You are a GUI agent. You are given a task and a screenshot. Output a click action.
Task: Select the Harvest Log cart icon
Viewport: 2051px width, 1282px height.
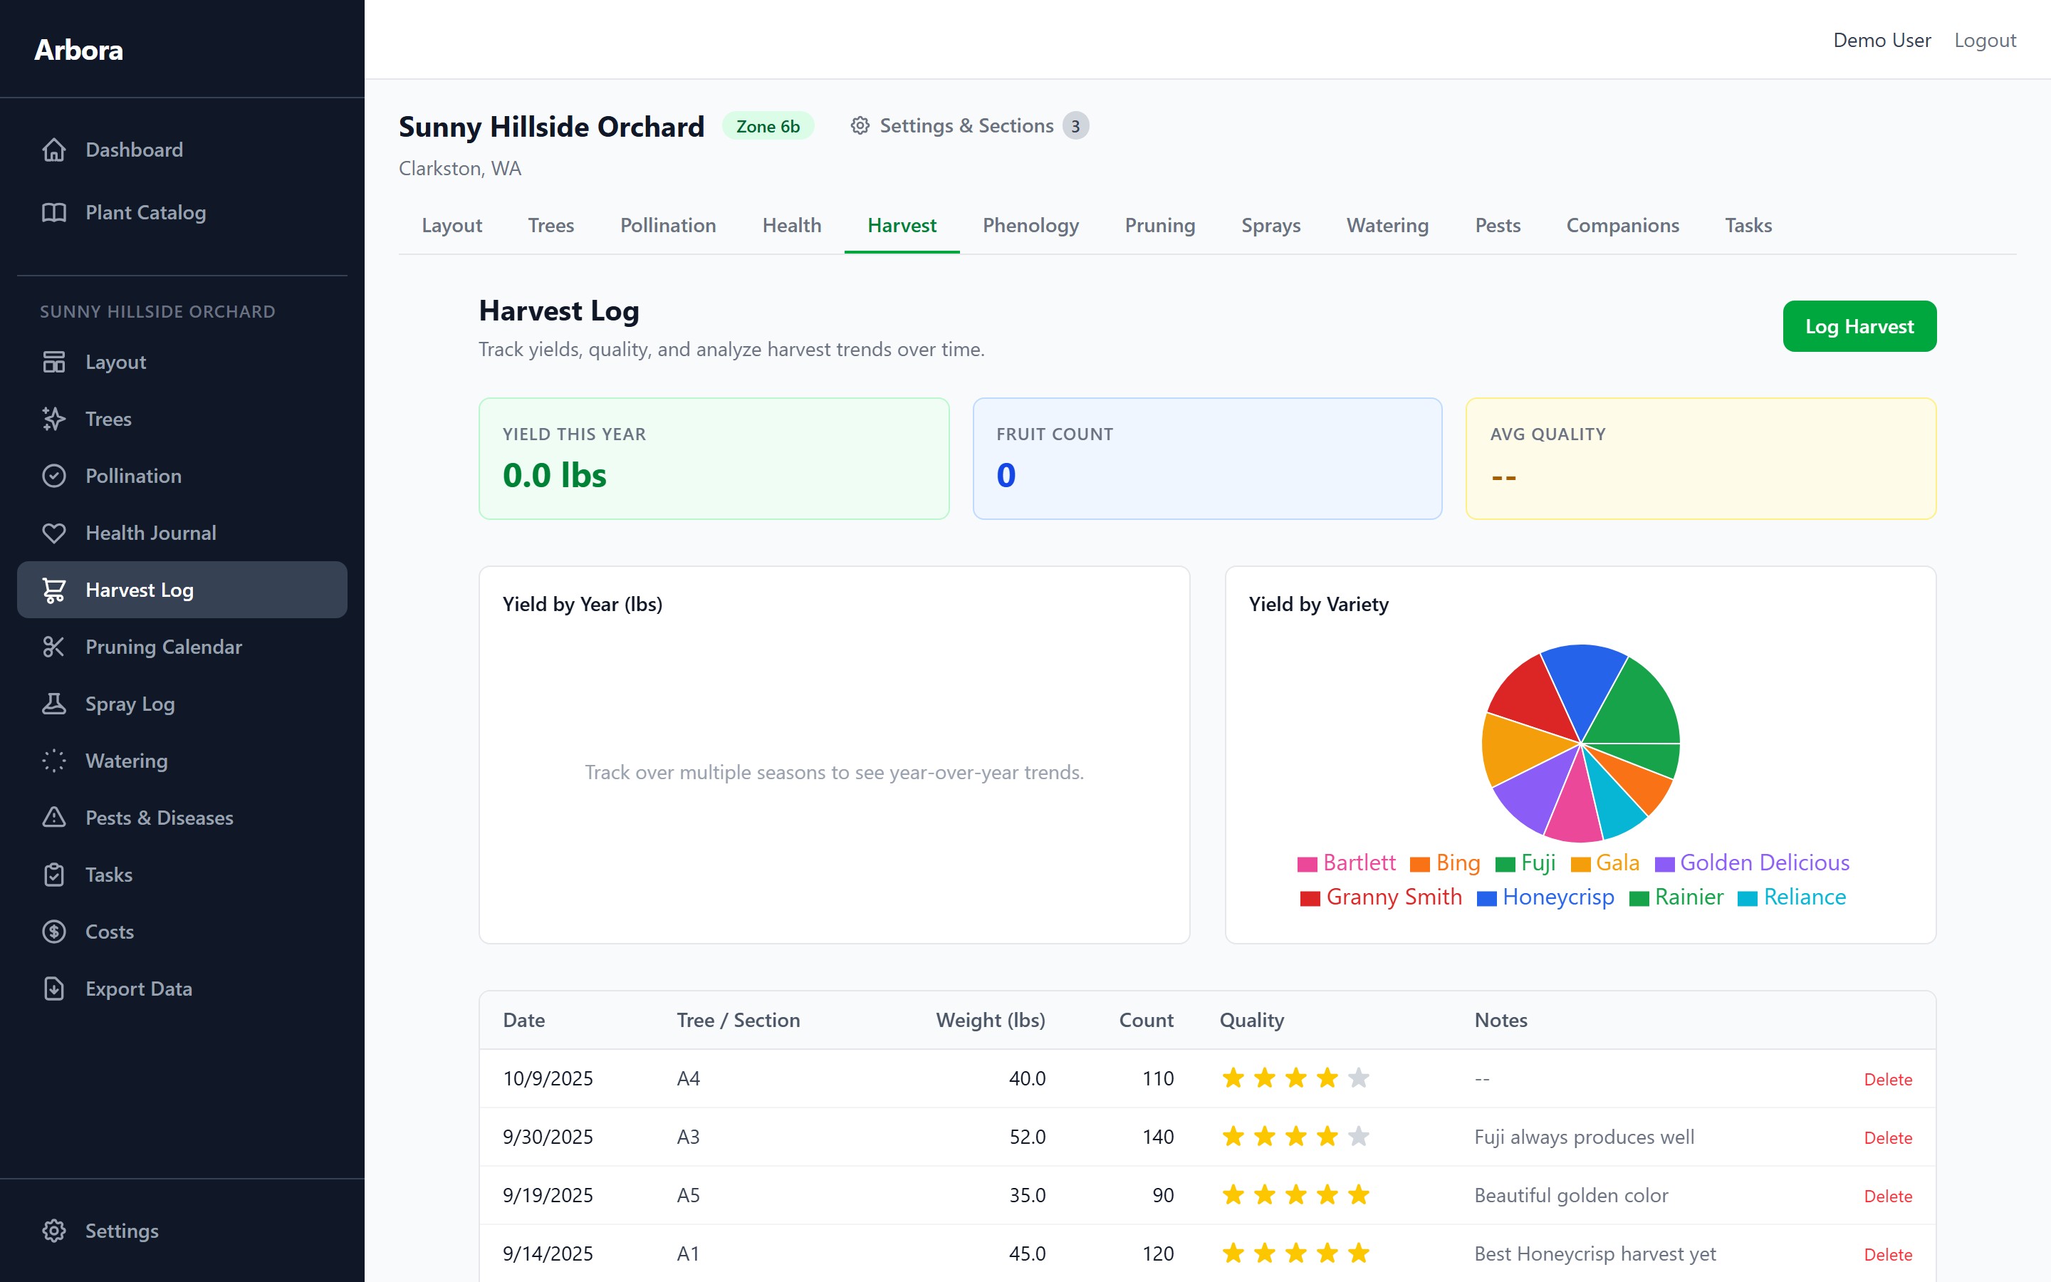54,589
